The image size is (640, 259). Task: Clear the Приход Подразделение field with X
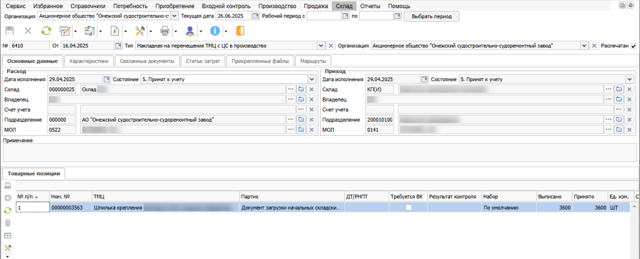[x=629, y=119]
